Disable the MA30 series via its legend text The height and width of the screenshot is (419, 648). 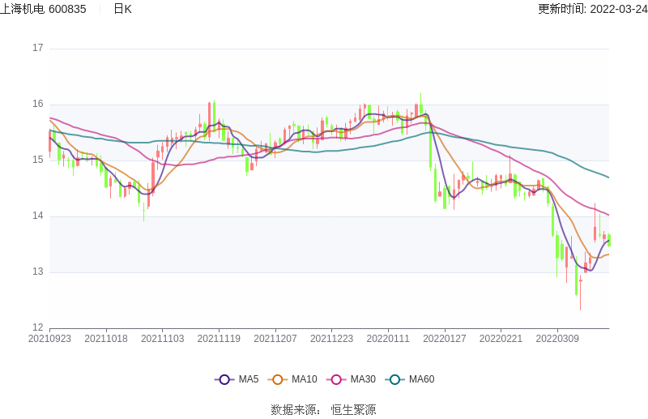tap(363, 379)
